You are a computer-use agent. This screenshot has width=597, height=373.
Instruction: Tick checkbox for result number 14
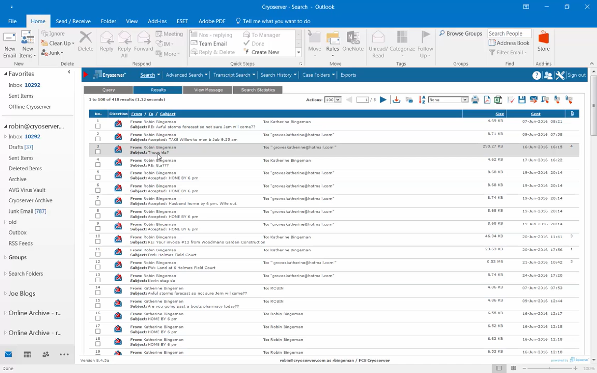point(98,293)
